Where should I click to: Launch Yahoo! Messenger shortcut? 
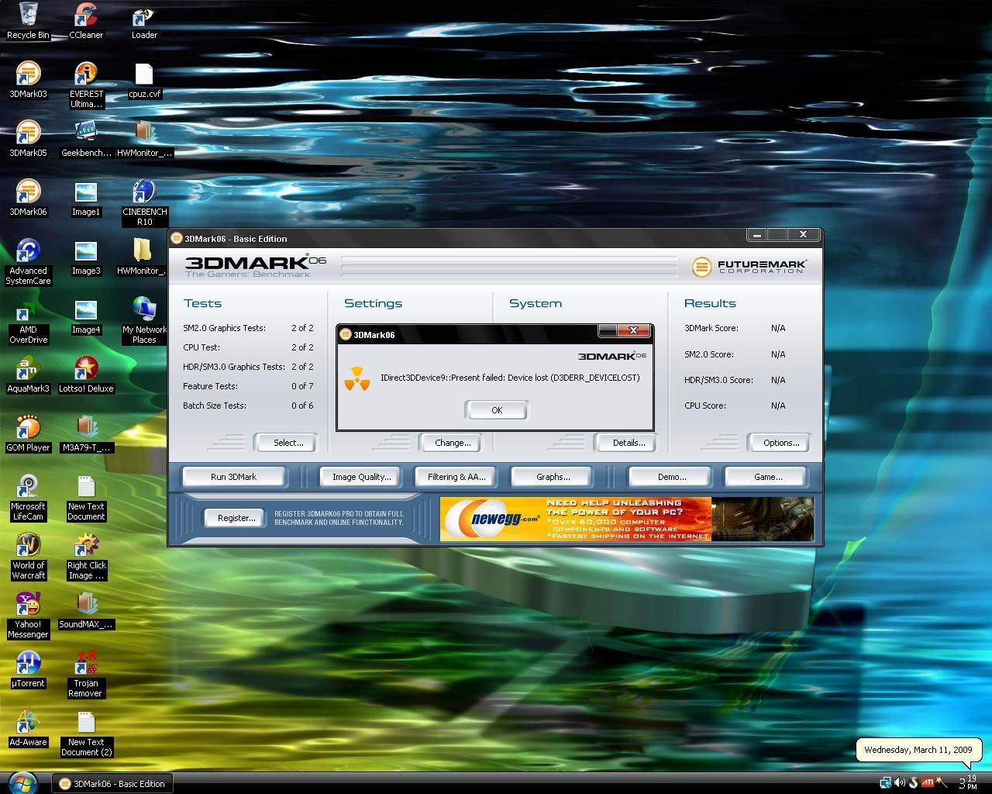28,615
